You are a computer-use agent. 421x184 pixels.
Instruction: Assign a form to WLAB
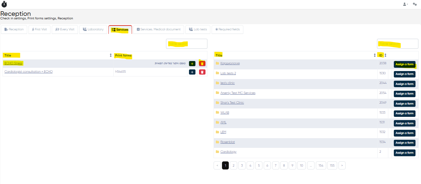[x=404, y=113]
